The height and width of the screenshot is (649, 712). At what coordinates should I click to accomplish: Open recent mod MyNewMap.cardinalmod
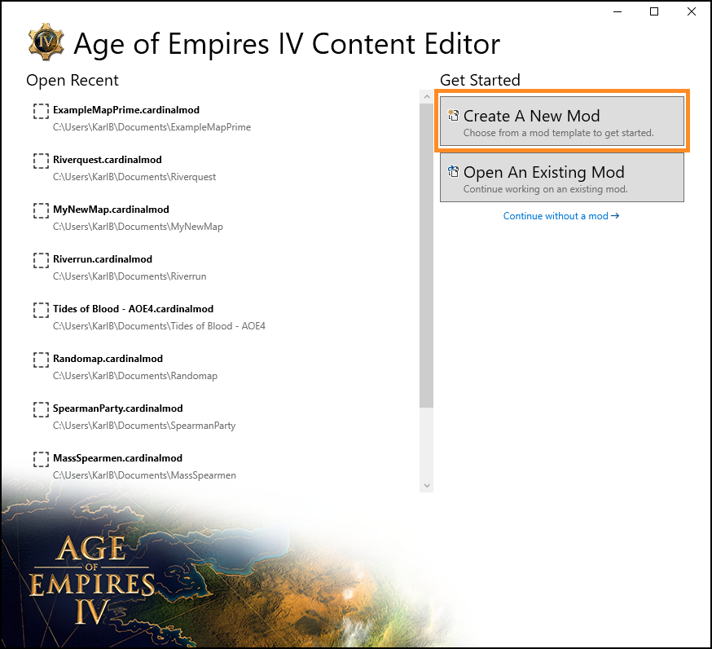[111, 210]
